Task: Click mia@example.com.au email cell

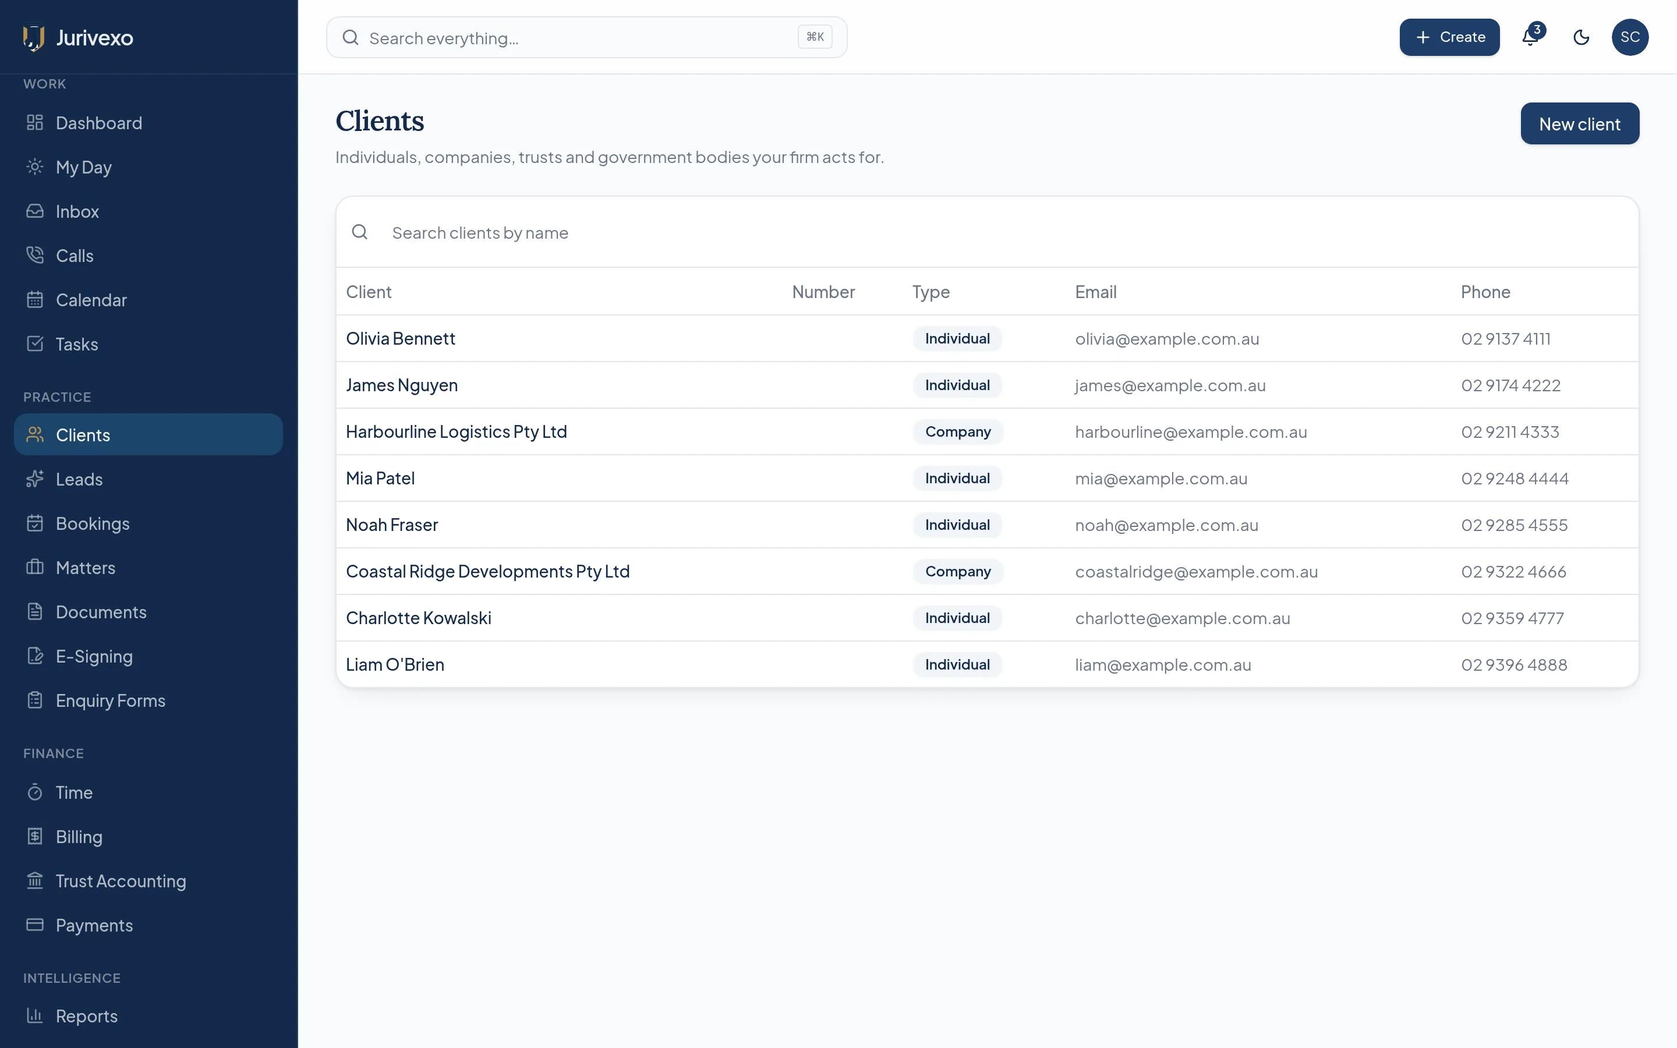Action: click(x=1161, y=478)
